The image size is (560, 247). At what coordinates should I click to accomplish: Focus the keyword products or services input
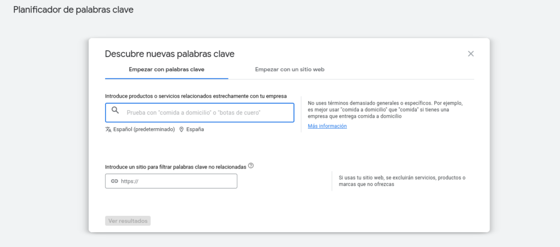208,113
